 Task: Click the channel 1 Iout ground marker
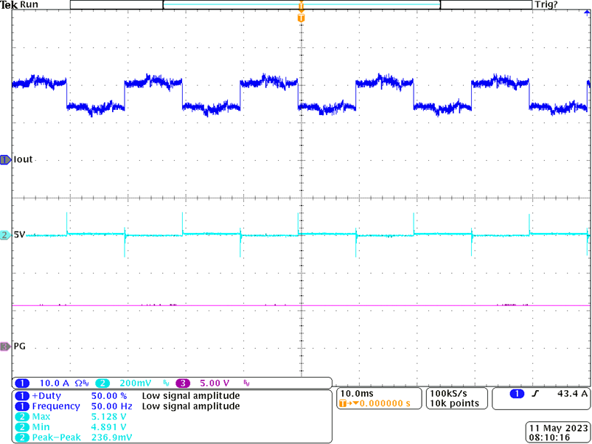coord(6,159)
